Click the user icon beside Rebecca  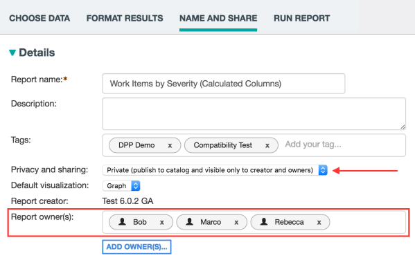pos(264,221)
